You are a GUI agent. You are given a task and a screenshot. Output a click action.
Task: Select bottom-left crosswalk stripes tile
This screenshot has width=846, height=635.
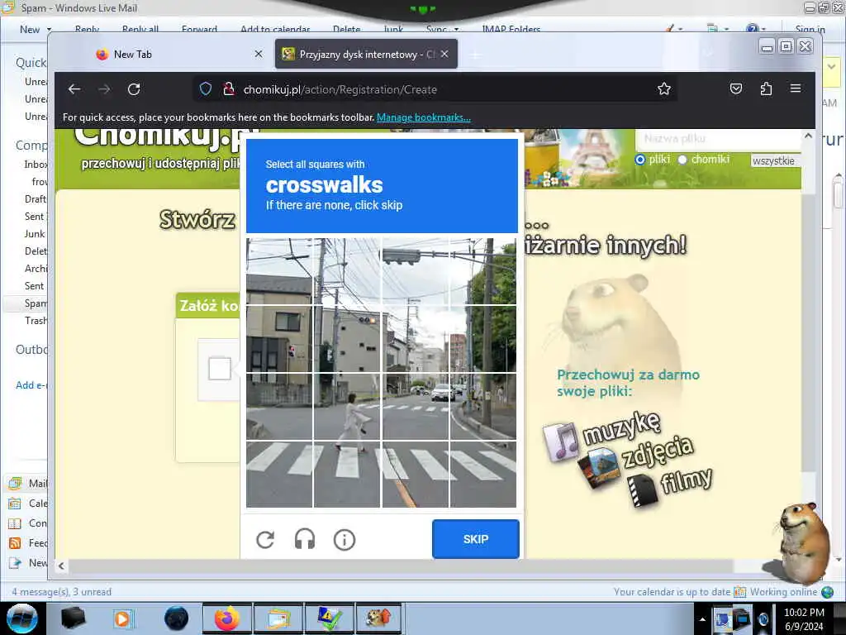[x=279, y=475]
